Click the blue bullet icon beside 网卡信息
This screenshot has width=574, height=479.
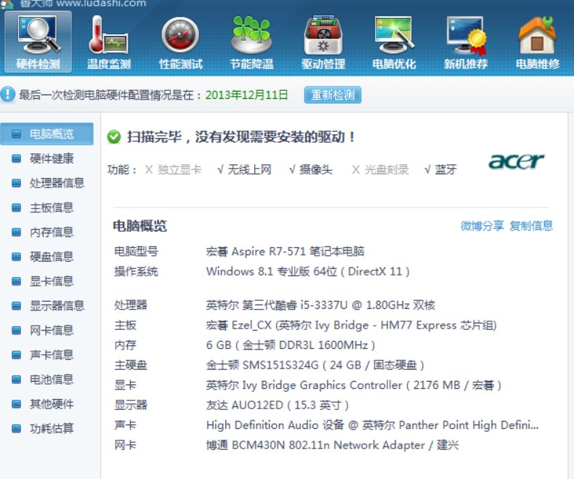coord(17,330)
